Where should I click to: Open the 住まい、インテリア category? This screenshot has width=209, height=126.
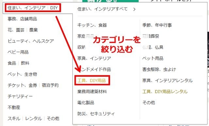pos(26,8)
